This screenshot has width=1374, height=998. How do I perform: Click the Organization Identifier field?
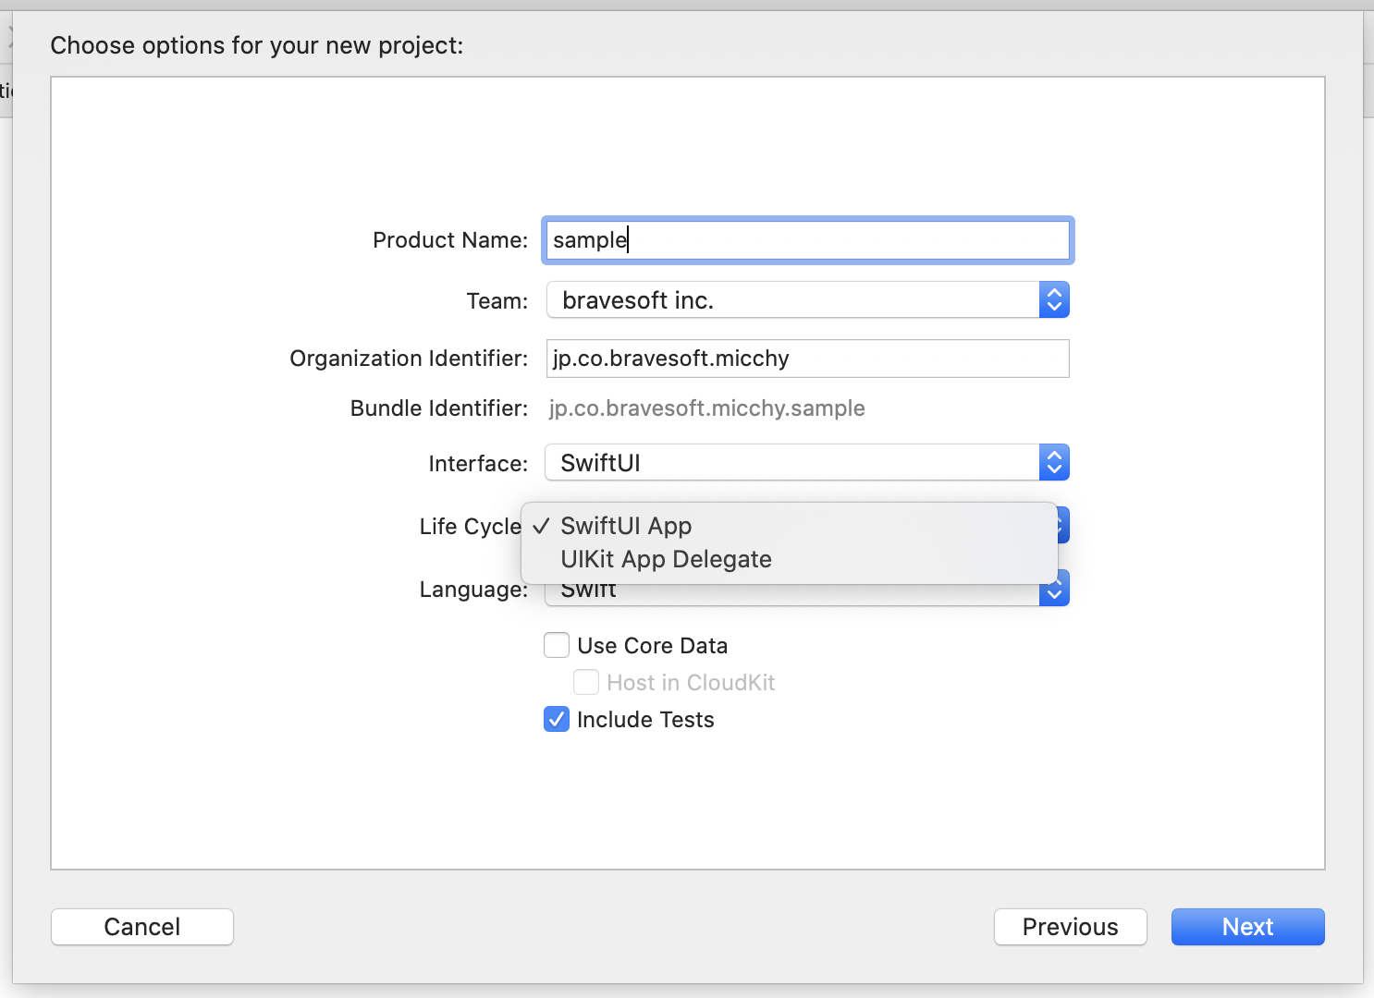pyautogui.click(x=806, y=359)
